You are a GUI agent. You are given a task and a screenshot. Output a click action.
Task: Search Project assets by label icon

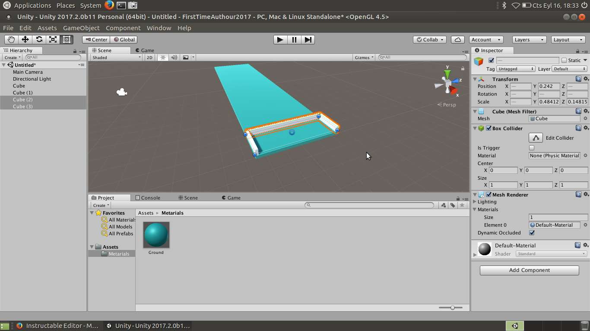click(x=453, y=205)
